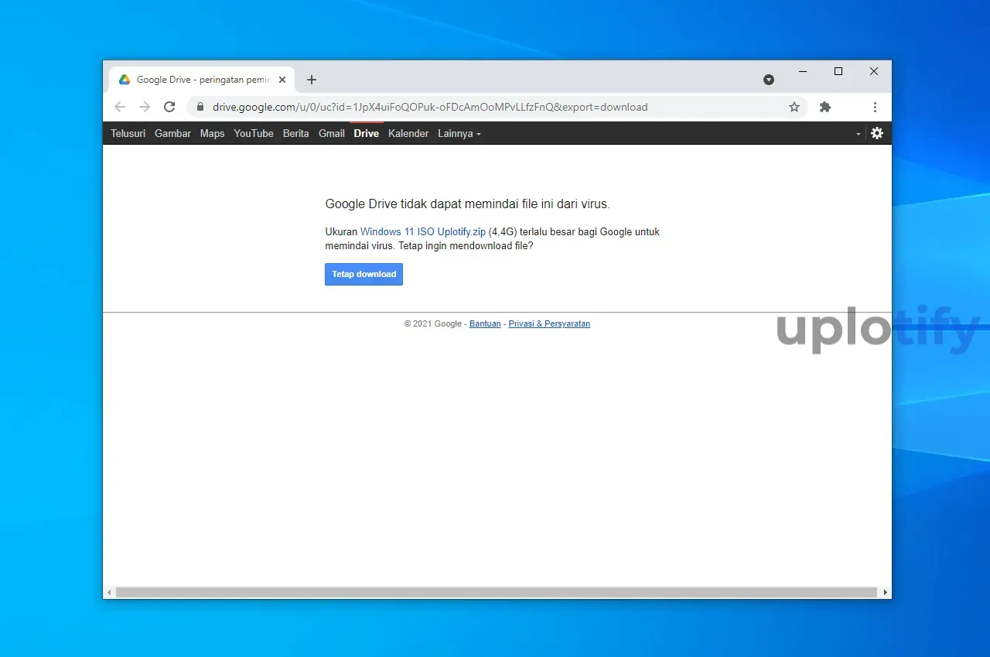
Task: Open Kalender in Google bar
Action: (408, 133)
